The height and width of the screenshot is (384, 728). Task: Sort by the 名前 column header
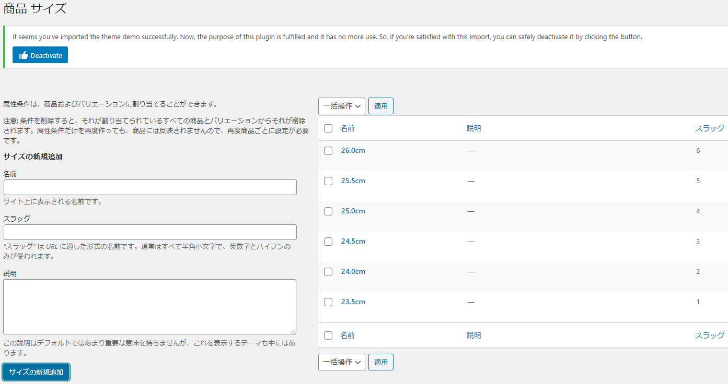click(347, 128)
